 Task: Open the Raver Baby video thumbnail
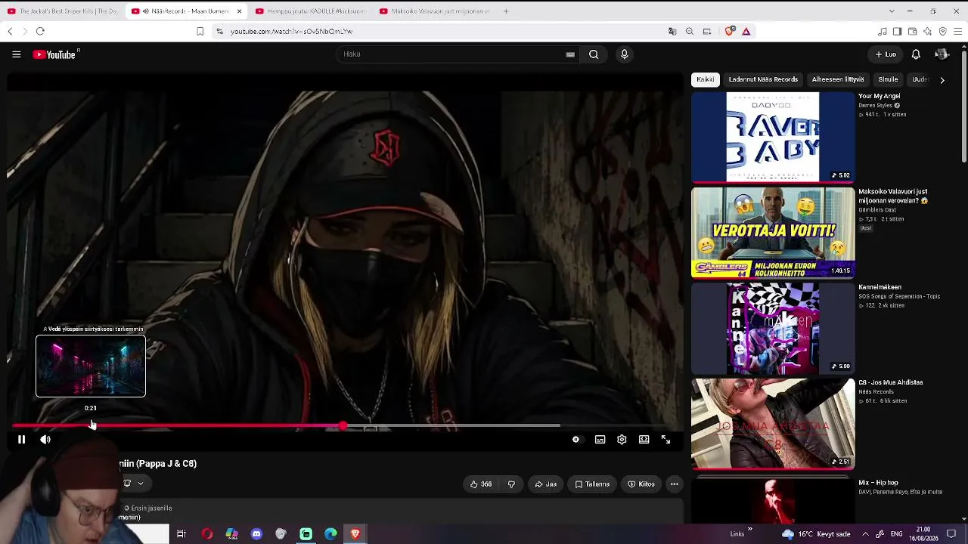pos(773,138)
